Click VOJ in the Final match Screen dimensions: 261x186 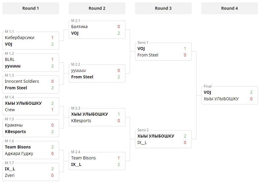207,92
